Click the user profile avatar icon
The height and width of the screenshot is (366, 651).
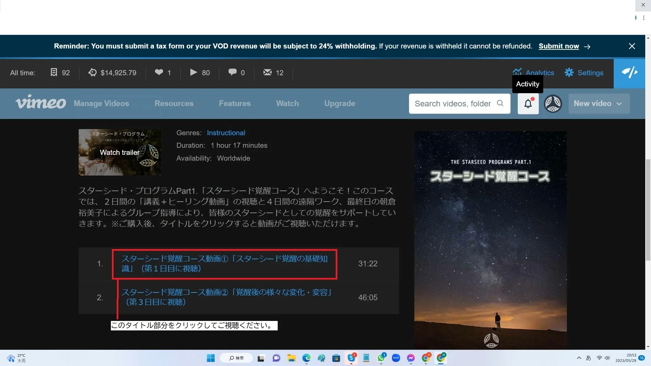point(553,104)
